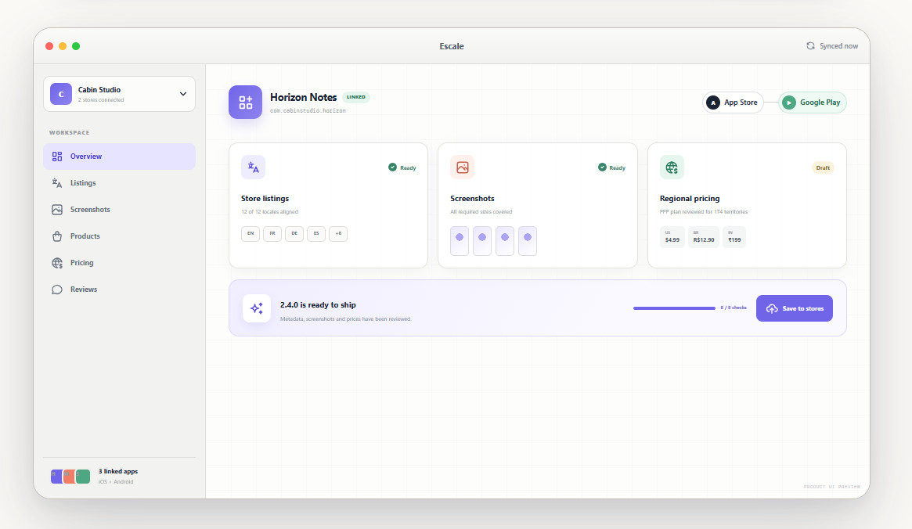Click the Products shopping bag icon
The height and width of the screenshot is (529, 912).
[57, 236]
